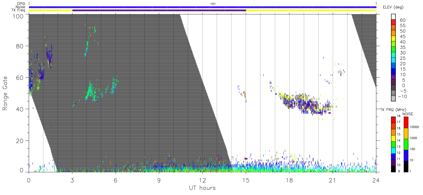Viewport: 423px width, 195px height.
Task: Click the 10000 label on the NOISE scale
Action: tap(414, 127)
